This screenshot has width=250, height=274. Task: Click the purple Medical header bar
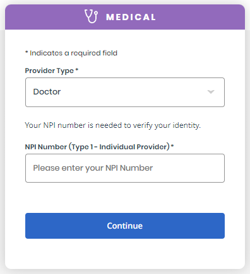[125, 17]
